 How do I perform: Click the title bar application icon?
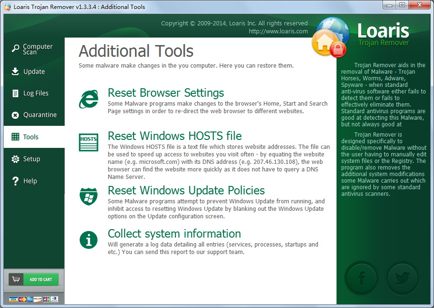(x=7, y=7)
